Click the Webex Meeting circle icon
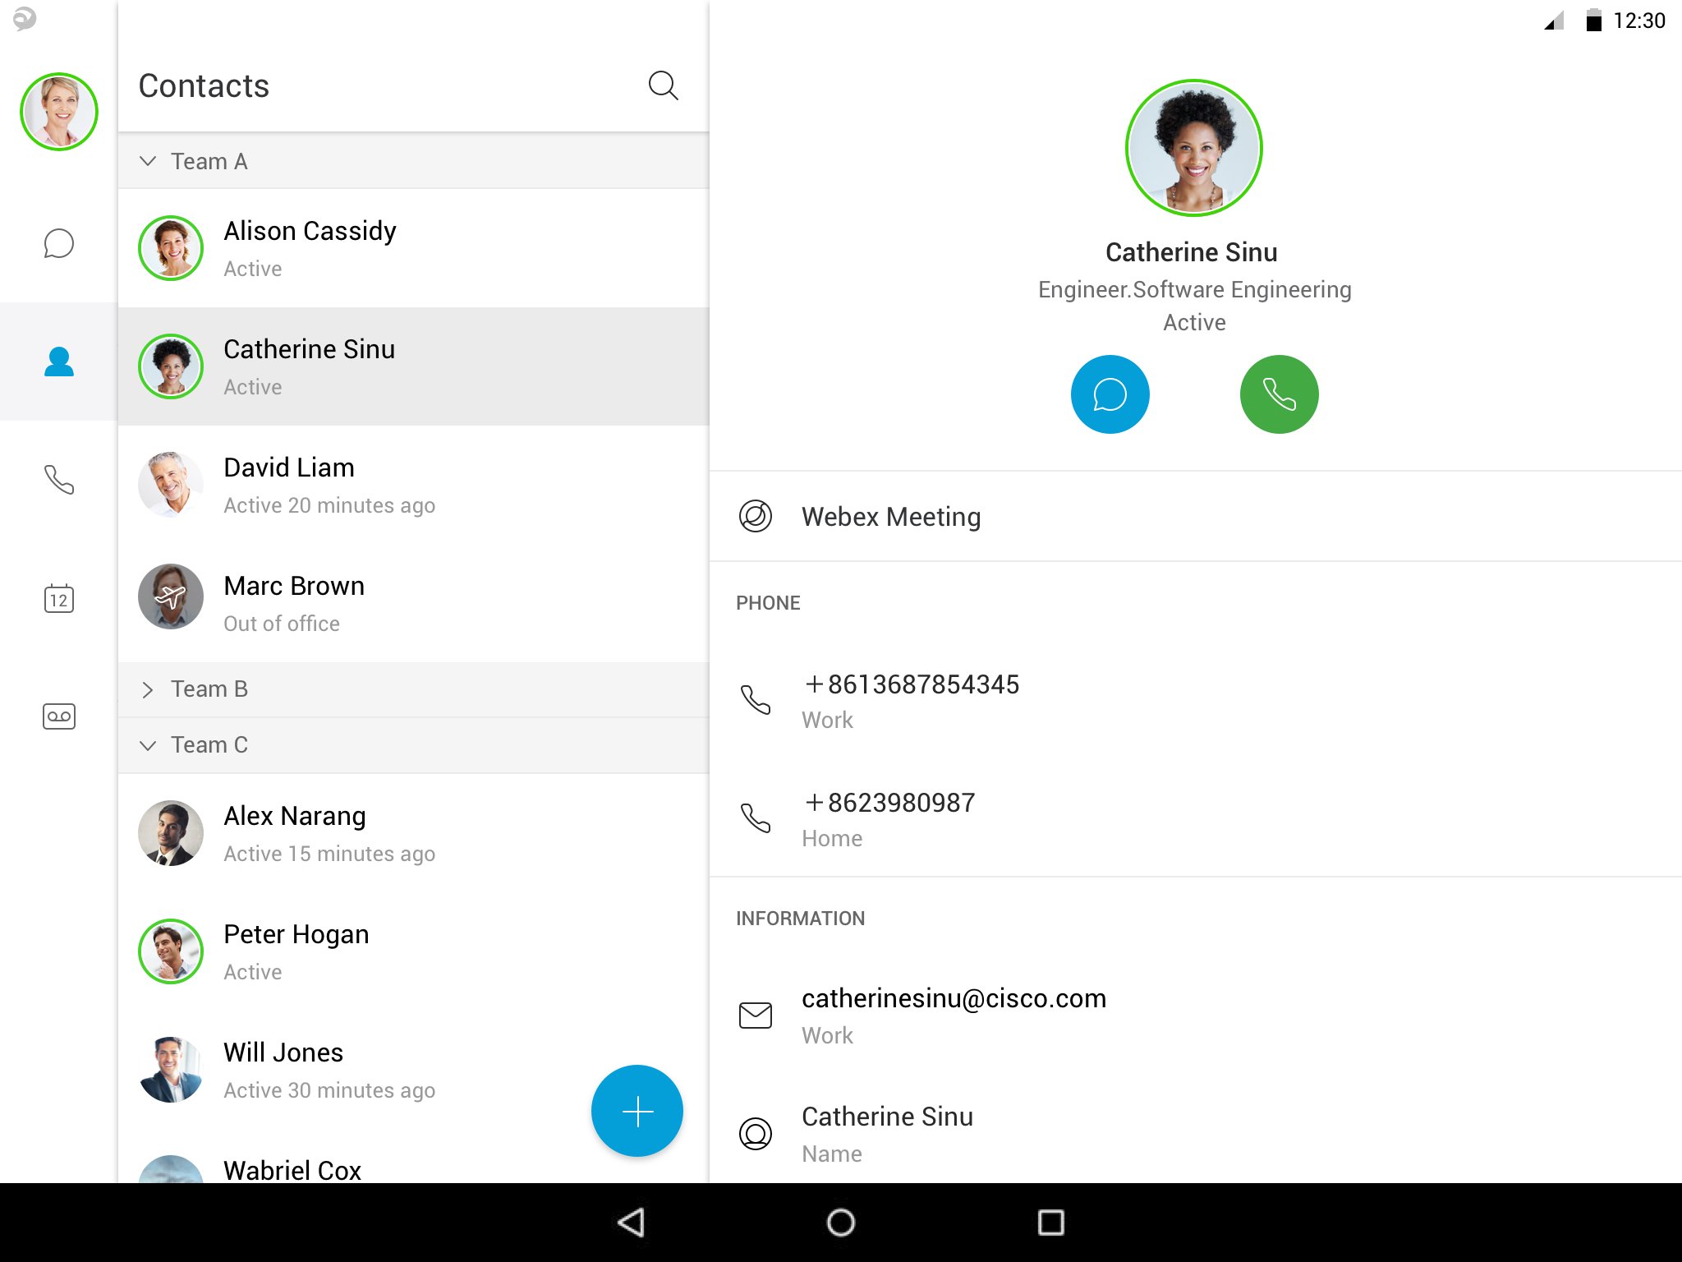This screenshot has width=1682, height=1262. (755, 516)
